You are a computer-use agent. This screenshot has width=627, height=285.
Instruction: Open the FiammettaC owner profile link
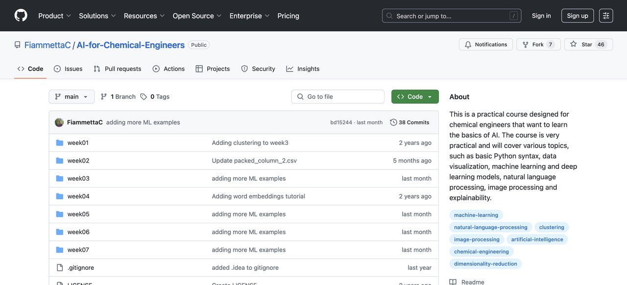(48, 45)
